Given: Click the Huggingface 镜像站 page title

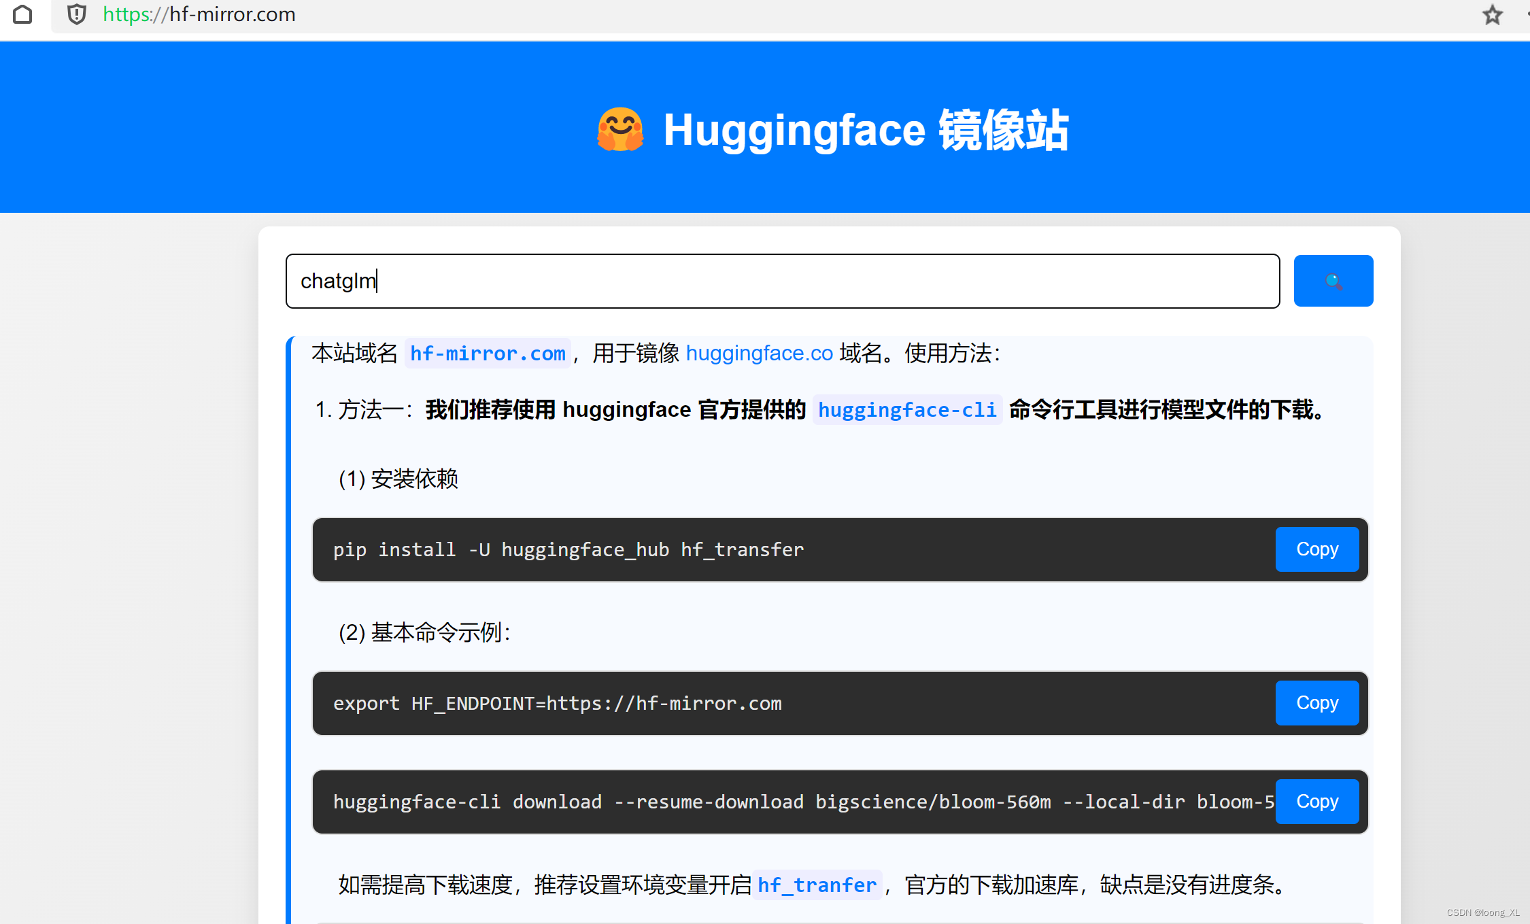Looking at the screenshot, I should (x=864, y=129).
